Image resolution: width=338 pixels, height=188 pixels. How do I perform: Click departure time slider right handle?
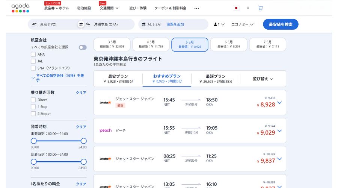coord(84,141)
